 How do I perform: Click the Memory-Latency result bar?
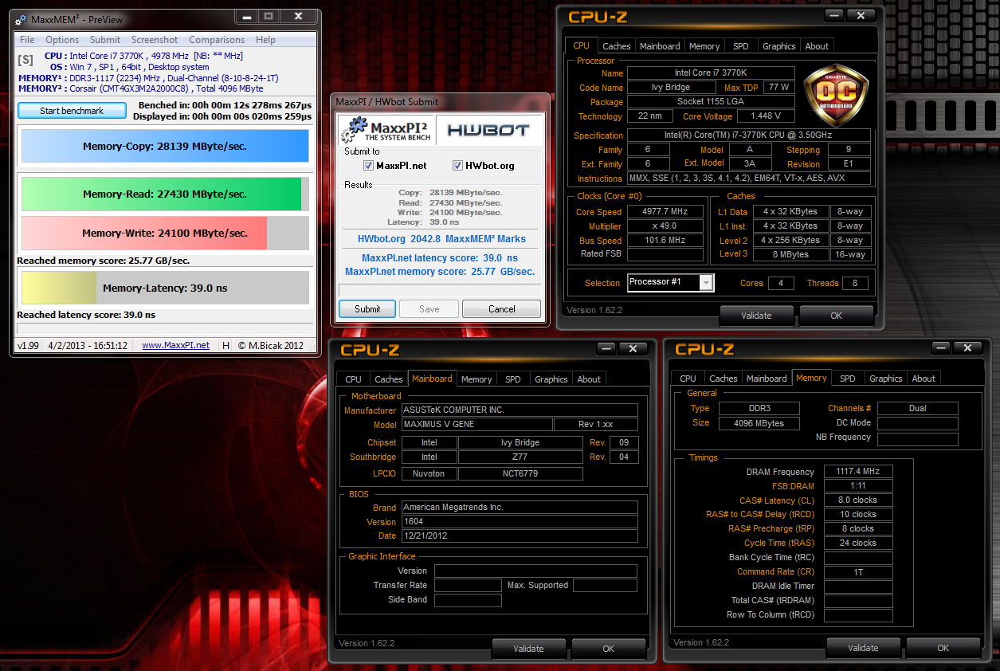pyautogui.click(x=165, y=288)
